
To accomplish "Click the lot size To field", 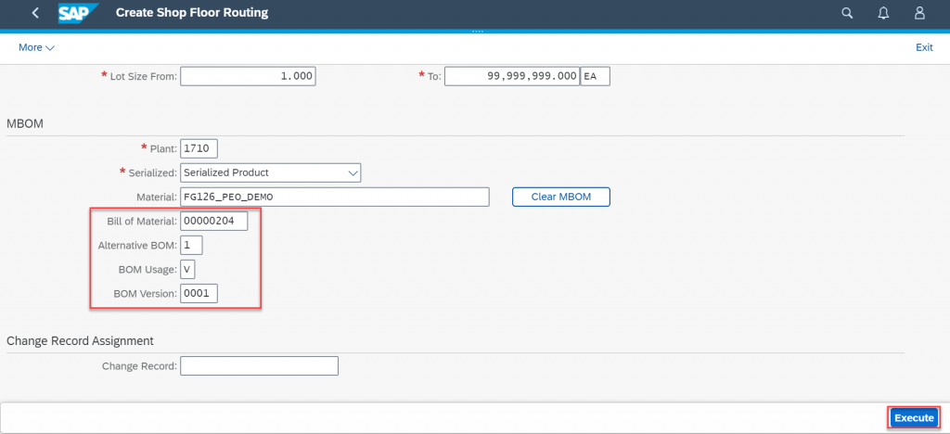I will coord(512,76).
